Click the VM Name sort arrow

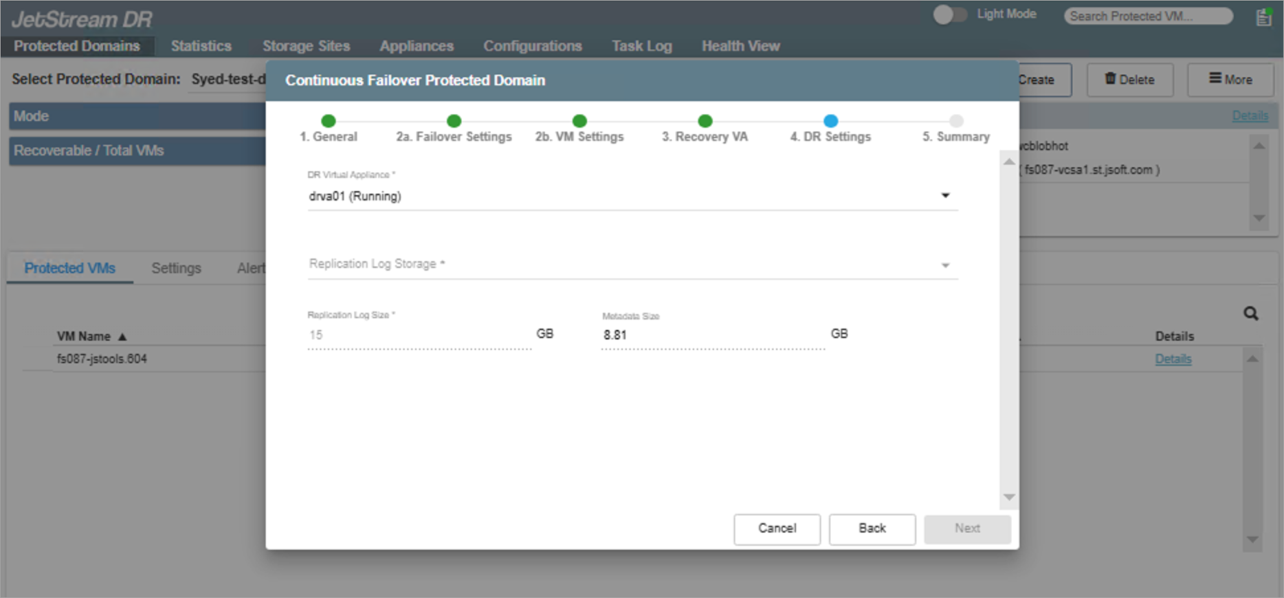(x=122, y=337)
